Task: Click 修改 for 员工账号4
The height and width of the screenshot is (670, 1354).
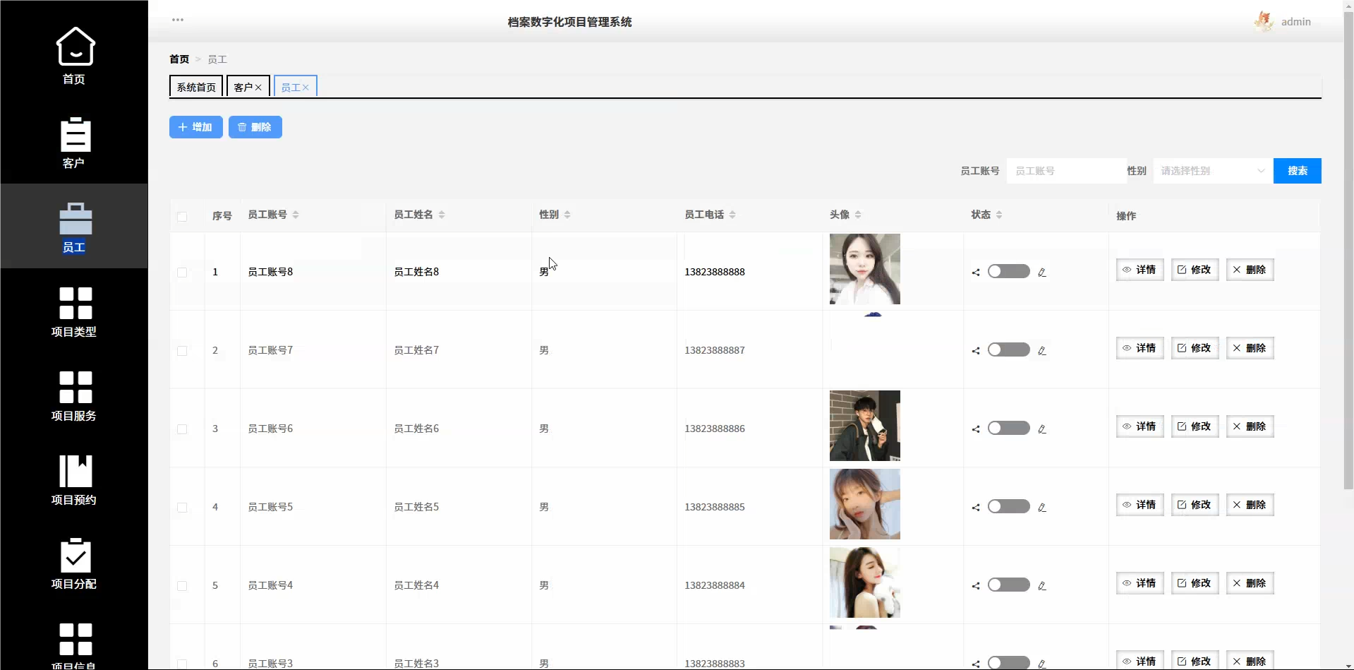Action: (1195, 583)
